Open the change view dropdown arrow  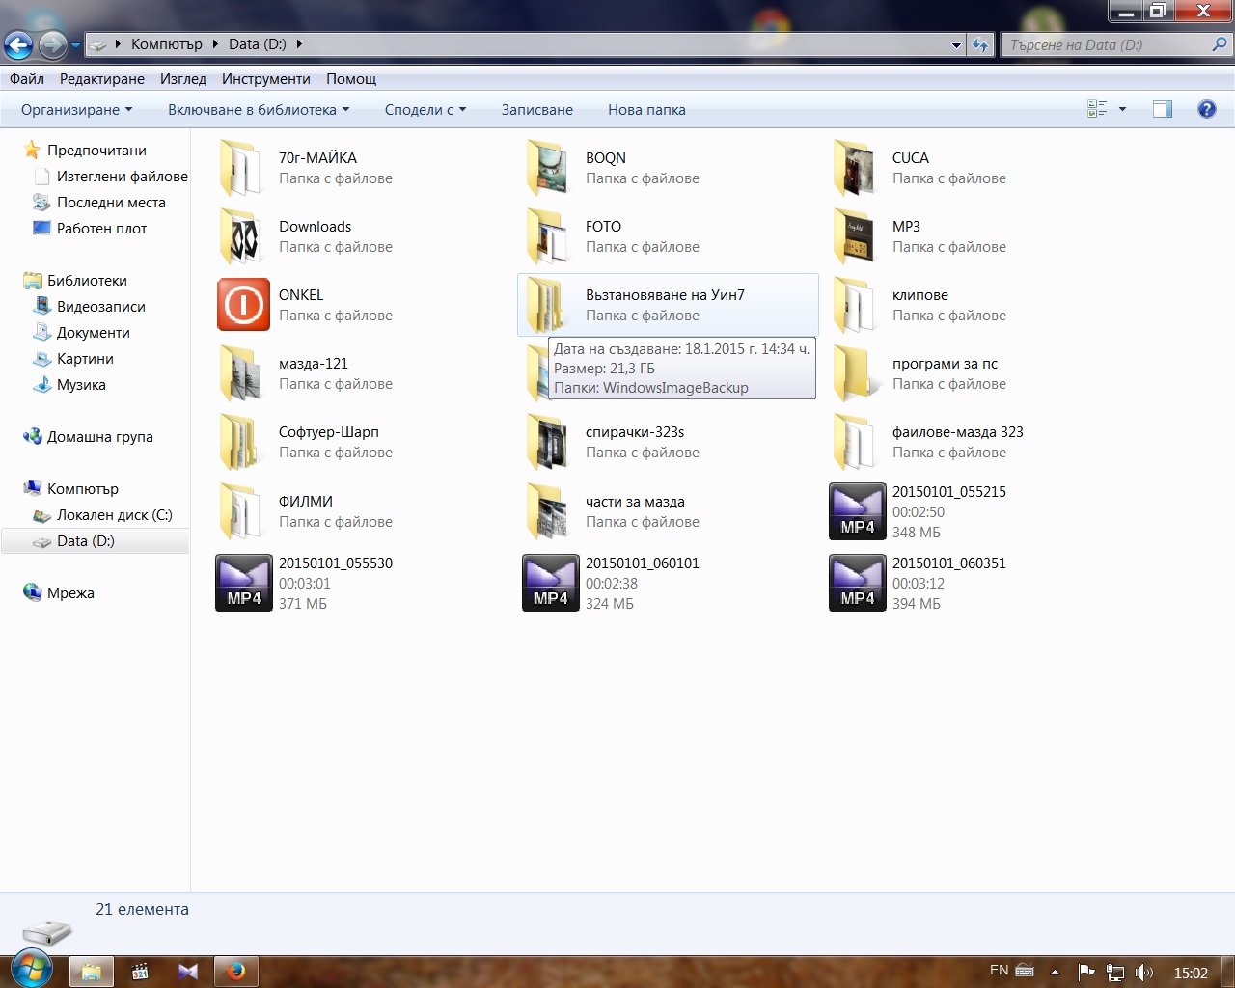(x=1122, y=109)
